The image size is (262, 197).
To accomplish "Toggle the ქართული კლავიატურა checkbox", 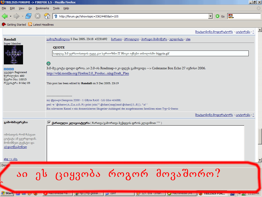I will 49,122.
